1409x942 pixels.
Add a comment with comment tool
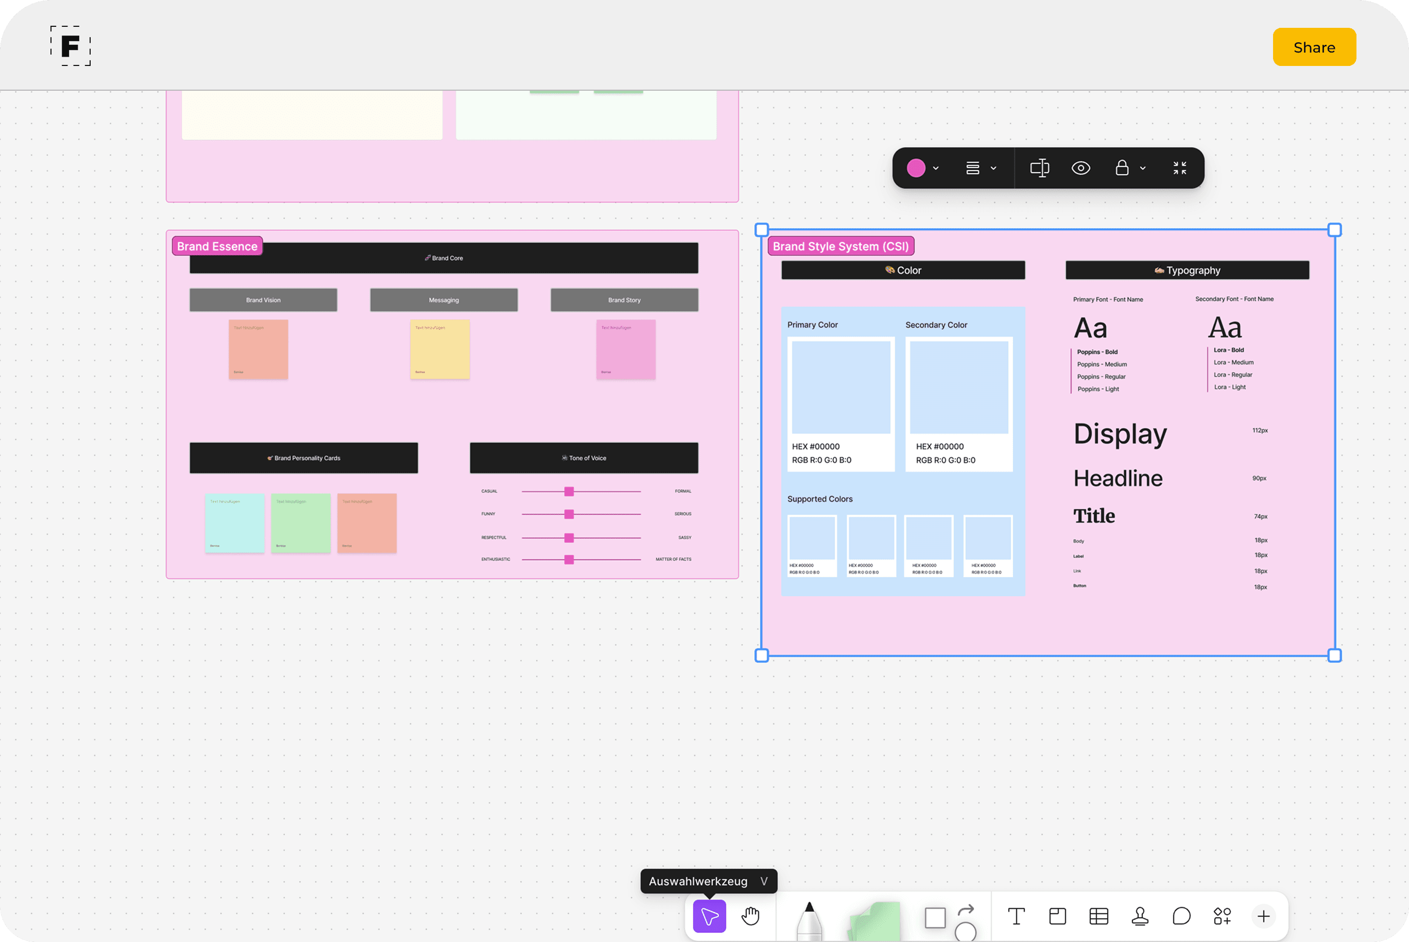tap(1181, 916)
